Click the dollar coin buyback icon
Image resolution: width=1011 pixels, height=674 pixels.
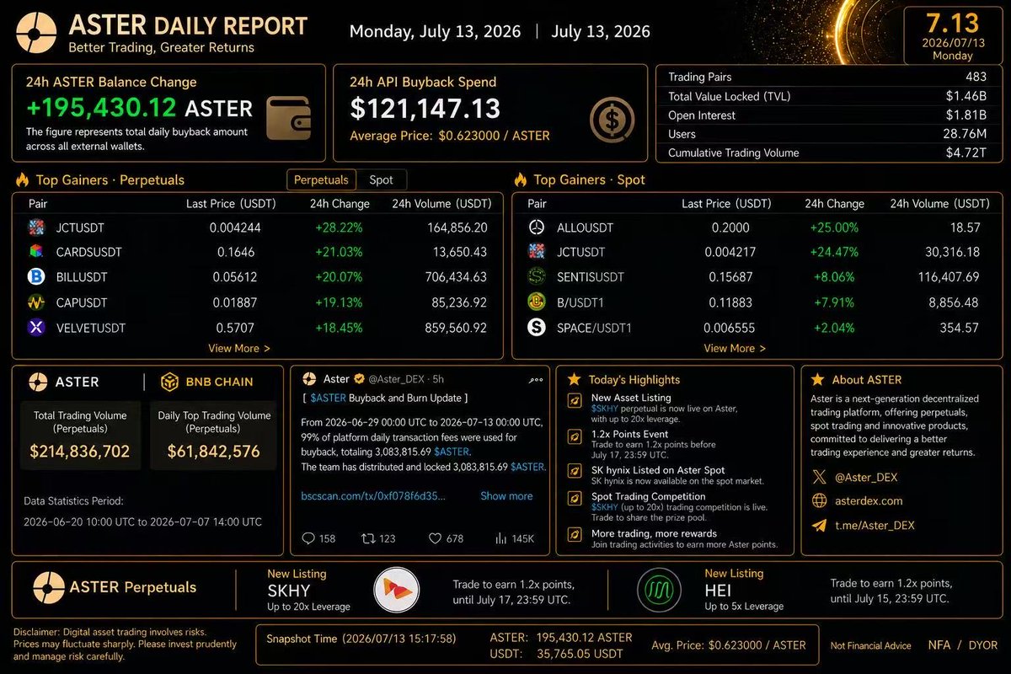click(x=612, y=118)
